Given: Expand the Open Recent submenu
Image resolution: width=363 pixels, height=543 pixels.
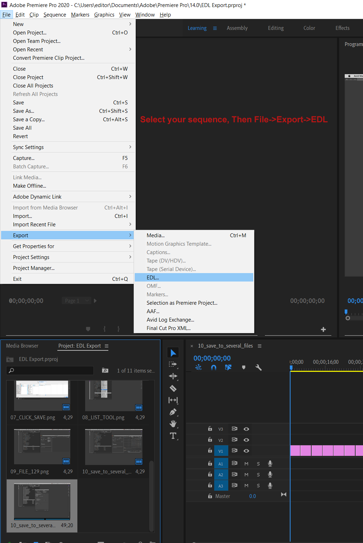Looking at the screenshot, I should (68, 50).
